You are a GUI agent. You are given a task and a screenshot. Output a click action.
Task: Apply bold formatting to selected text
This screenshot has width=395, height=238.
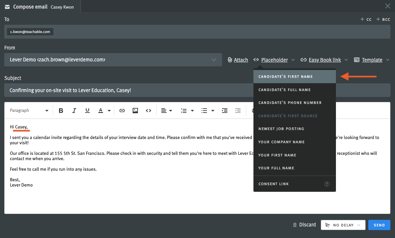click(x=61, y=110)
